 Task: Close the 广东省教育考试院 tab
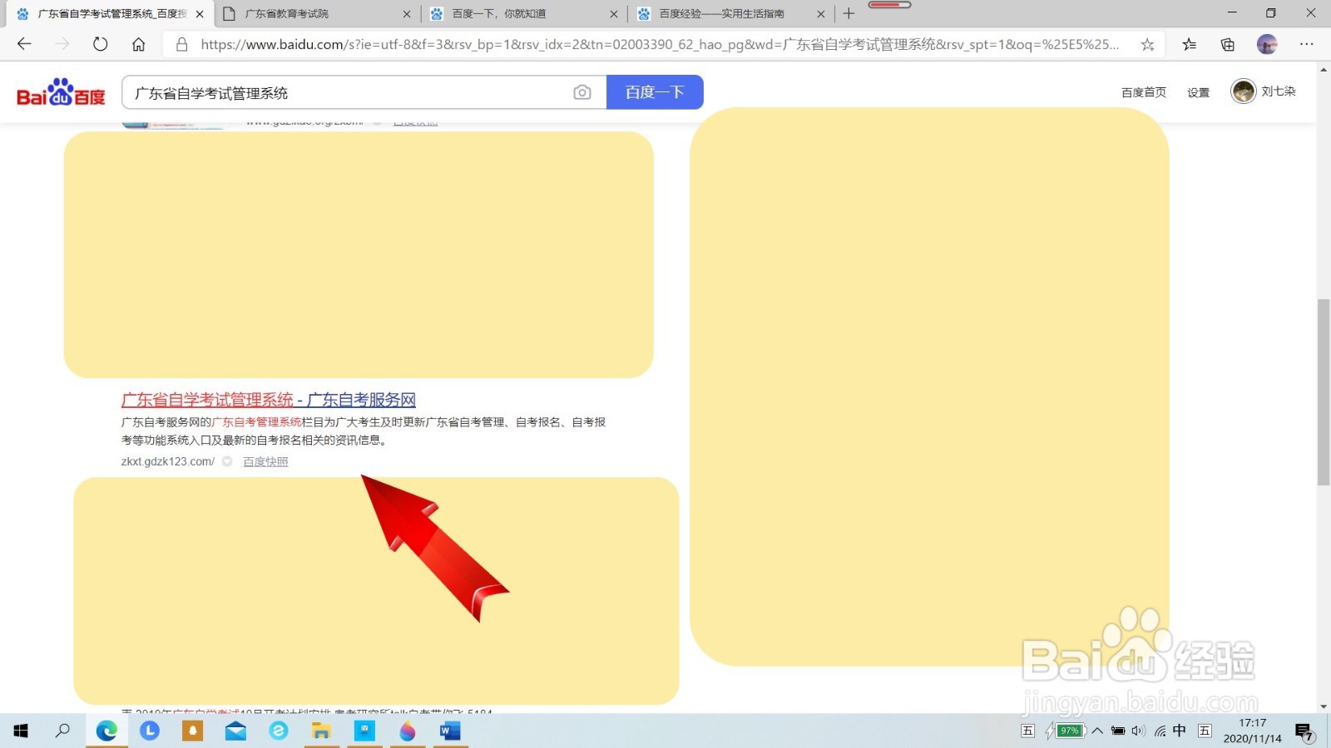[x=407, y=14]
